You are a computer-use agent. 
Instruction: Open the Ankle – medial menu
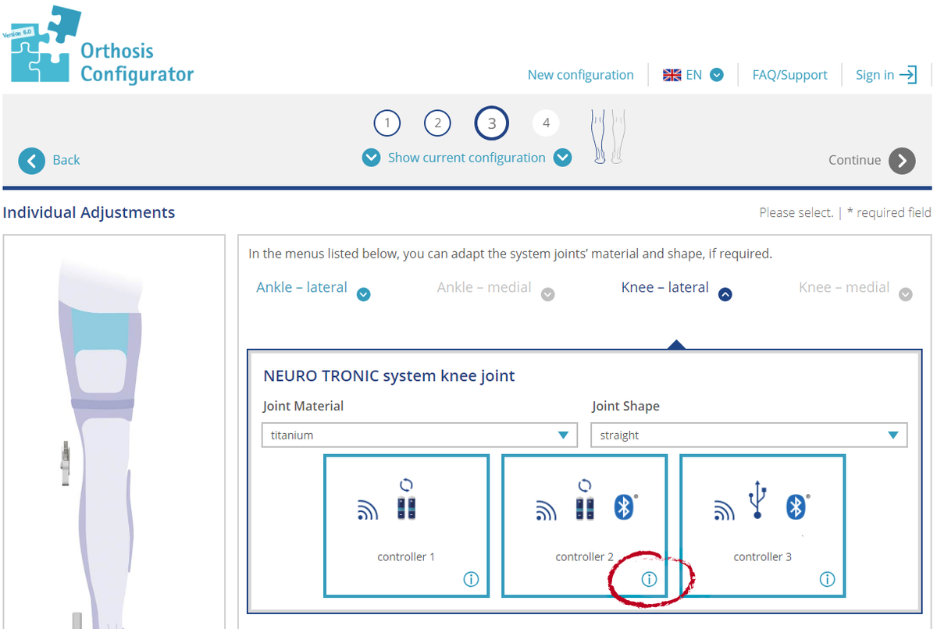point(484,287)
